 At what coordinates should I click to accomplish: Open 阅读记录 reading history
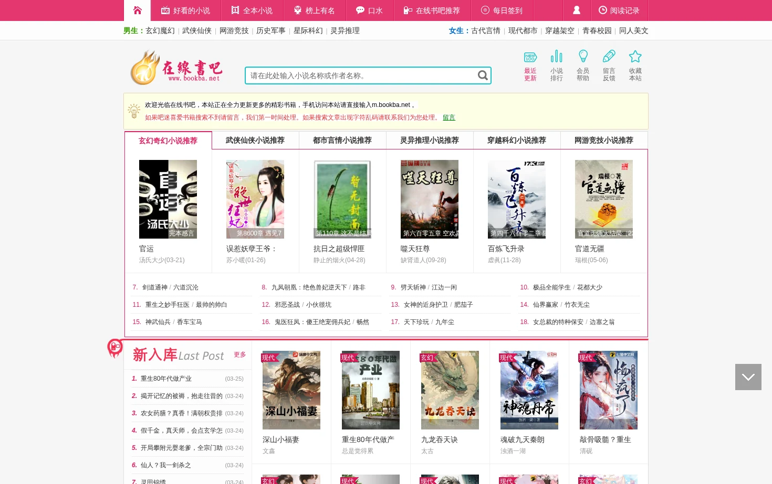click(619, 10)
